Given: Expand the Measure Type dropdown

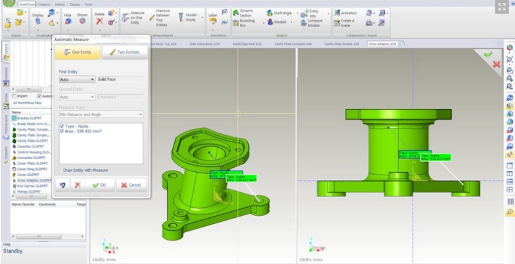Looking at the screenshot, I should 101,114.
